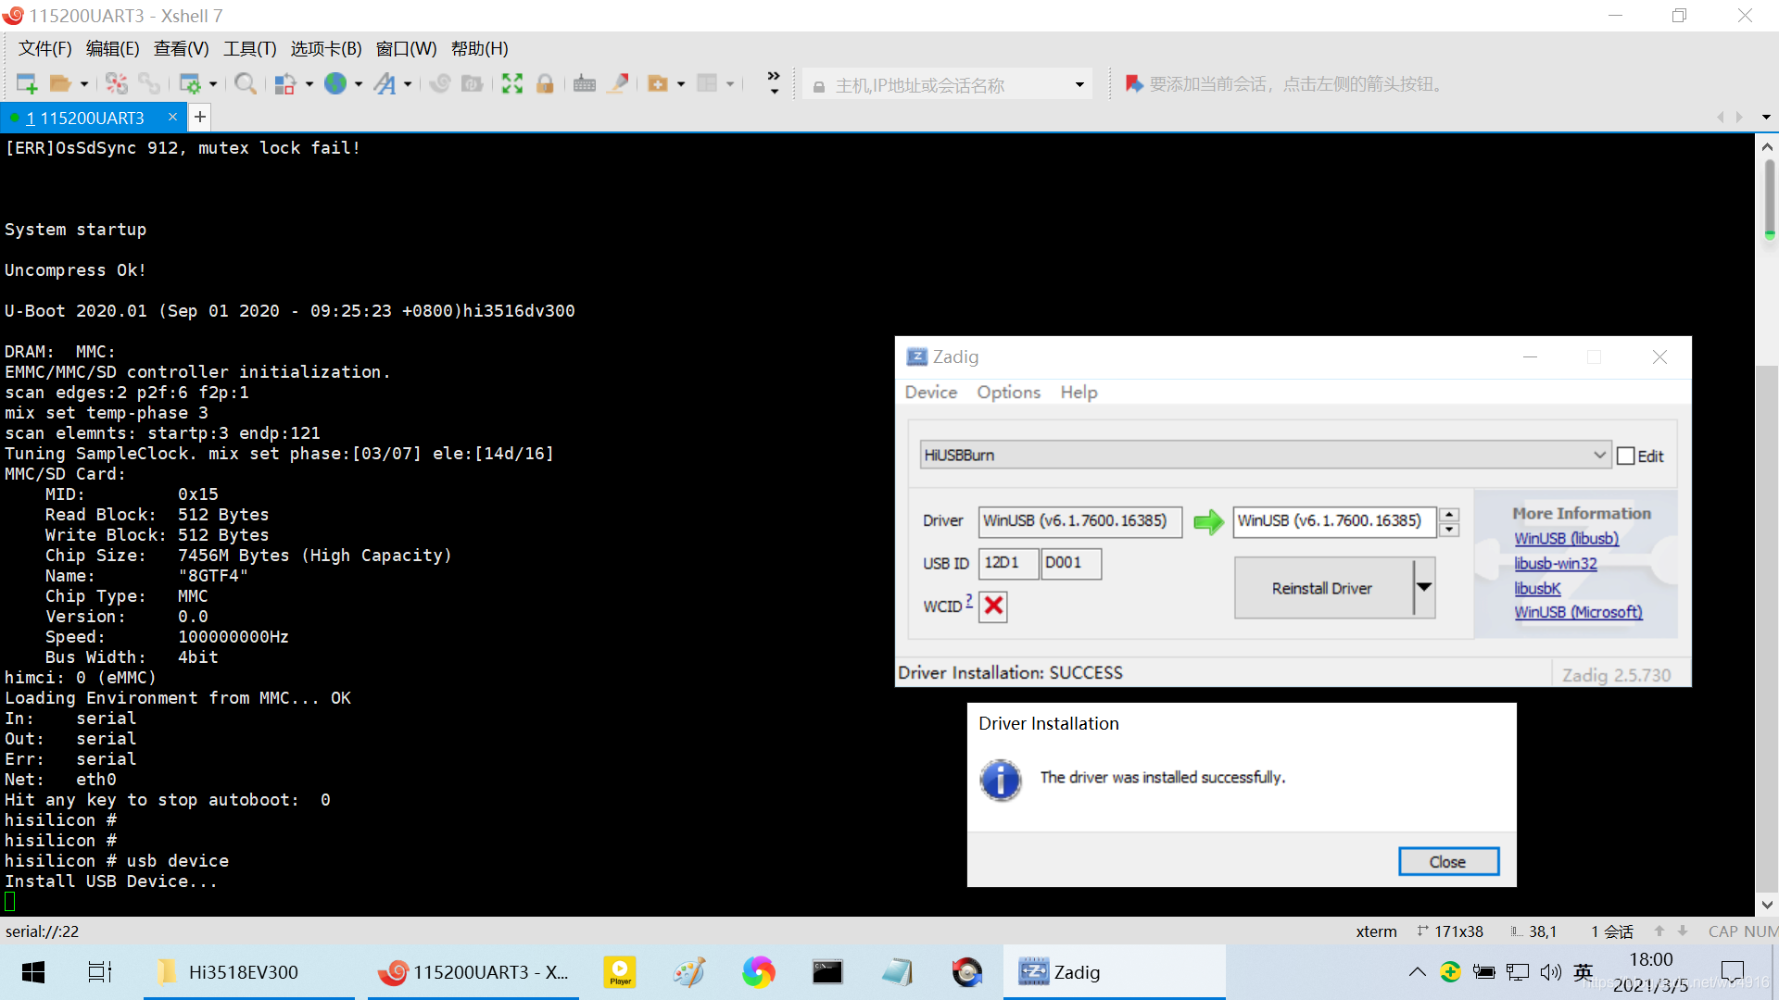Open the Reinstall Driver split arrow
The image size is (1779, 1000).
1424,588
